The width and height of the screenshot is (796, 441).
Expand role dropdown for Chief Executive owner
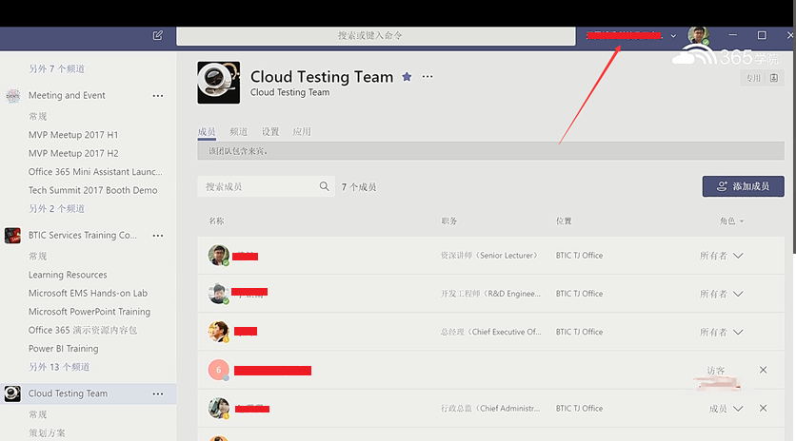coord(738,332)
